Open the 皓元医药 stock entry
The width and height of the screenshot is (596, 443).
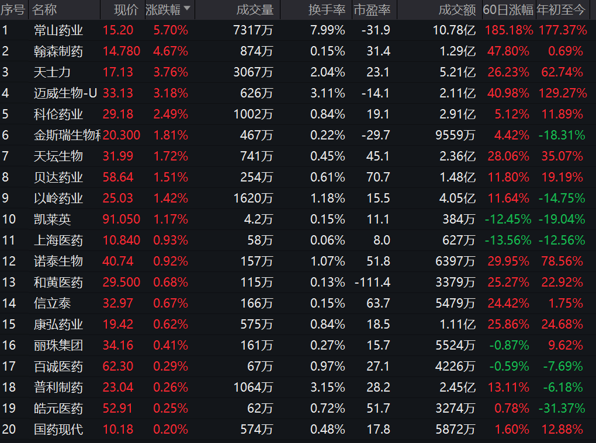(x=58, y=409)
